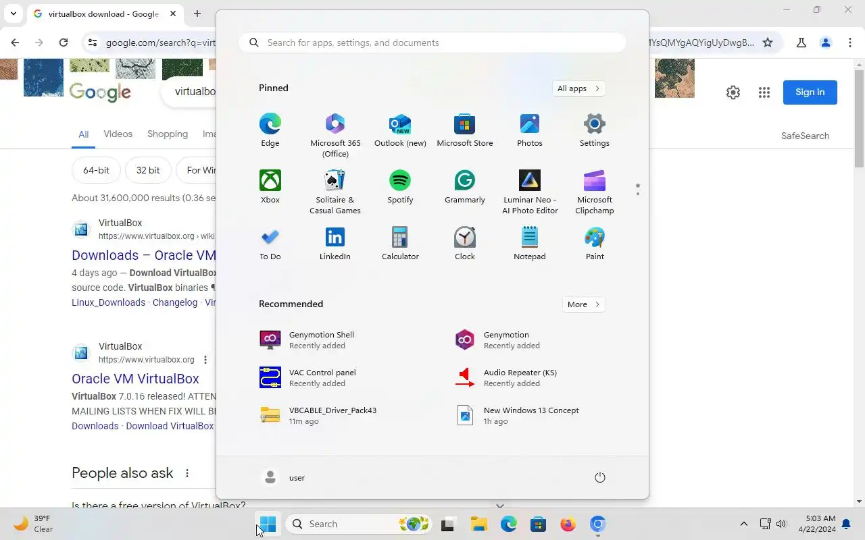Select the All search tab

click(x=83, y=134)
